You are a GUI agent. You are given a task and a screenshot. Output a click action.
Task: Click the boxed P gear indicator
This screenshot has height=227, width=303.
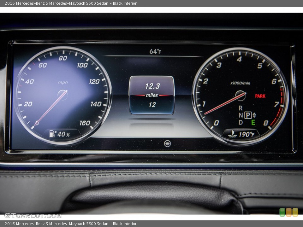click(x=248, y=115)
